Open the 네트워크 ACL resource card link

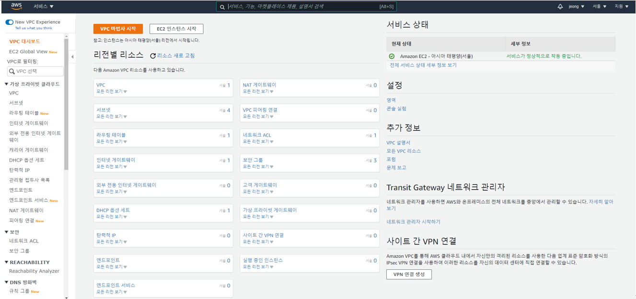click(x=257, y=135)
